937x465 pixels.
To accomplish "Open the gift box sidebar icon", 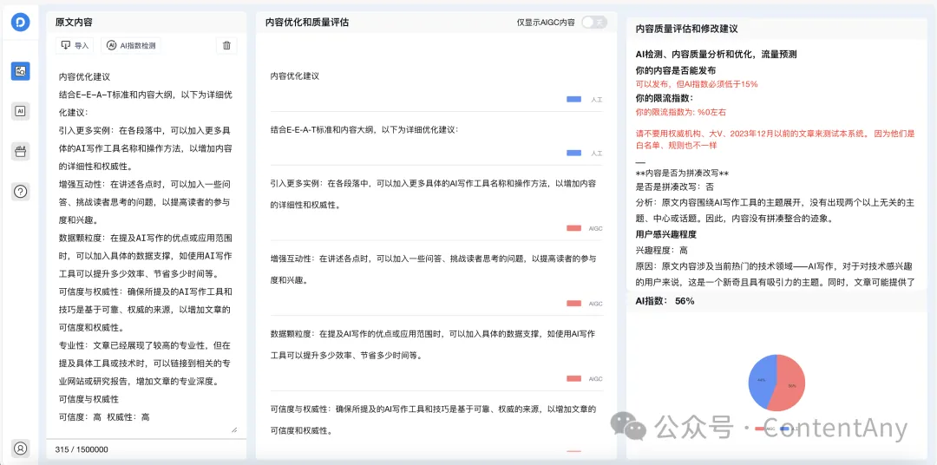I will point(20,151).
